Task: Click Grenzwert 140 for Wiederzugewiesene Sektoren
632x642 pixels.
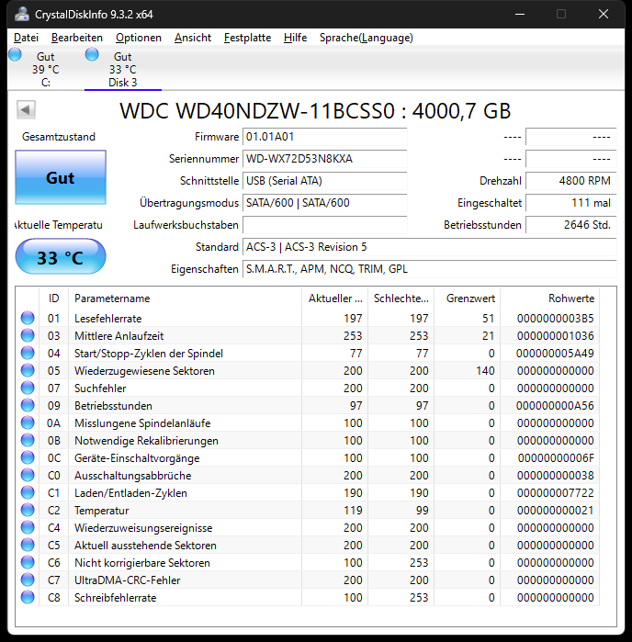Action: pos(485,371)
